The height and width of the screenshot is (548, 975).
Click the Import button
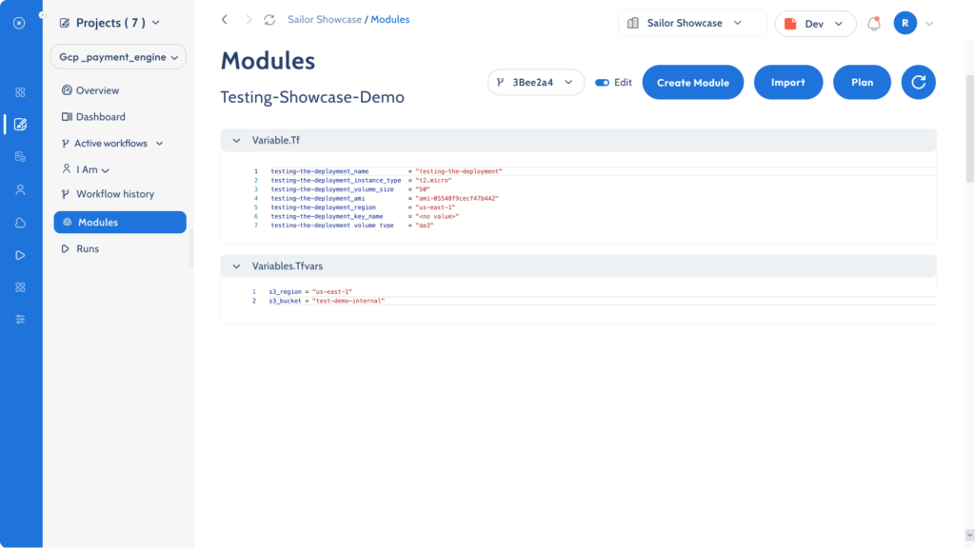pyautogui.click(x=787, y=82)
